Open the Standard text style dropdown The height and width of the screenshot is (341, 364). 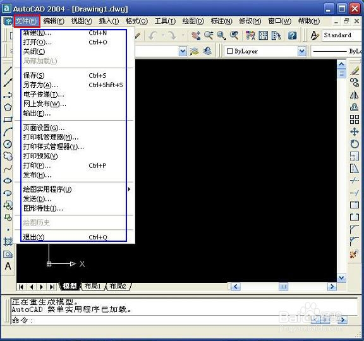click(343, 35)
